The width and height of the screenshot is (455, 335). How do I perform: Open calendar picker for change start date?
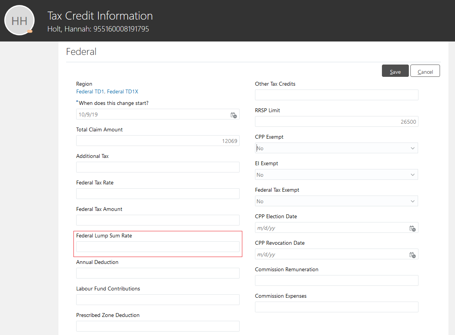click(233, 115)
